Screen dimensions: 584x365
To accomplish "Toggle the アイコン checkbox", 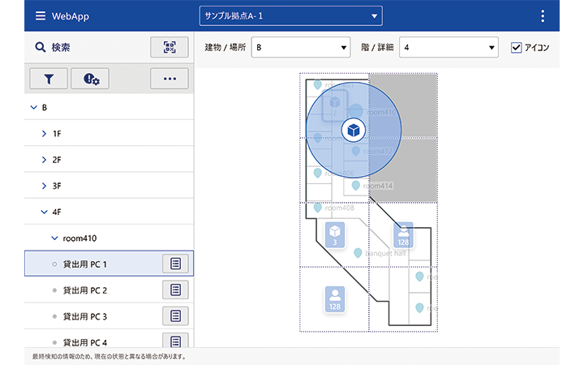I will [517, 47].
